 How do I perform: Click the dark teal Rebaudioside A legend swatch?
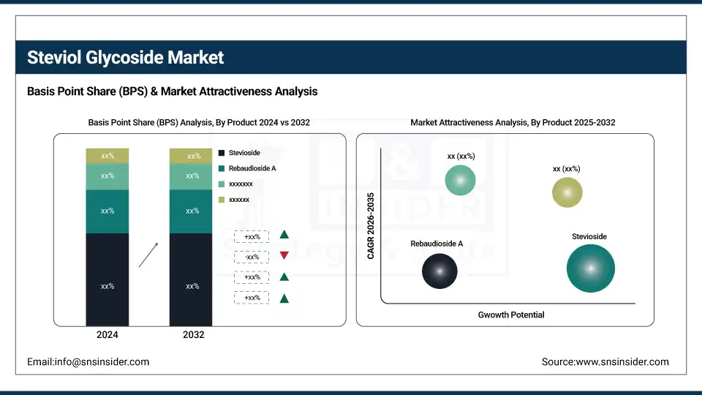click(x=222, y=169)
